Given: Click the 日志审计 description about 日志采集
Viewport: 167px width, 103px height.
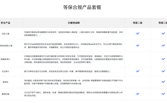Looking at the screenshot, I should point(68,71).
